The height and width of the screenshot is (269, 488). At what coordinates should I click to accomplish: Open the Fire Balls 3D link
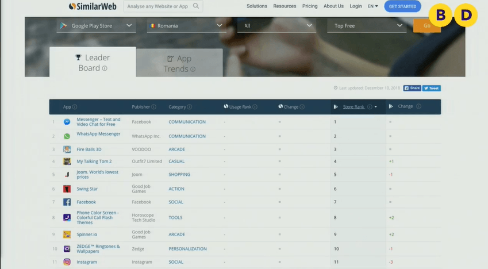click(x=89, y=149)
